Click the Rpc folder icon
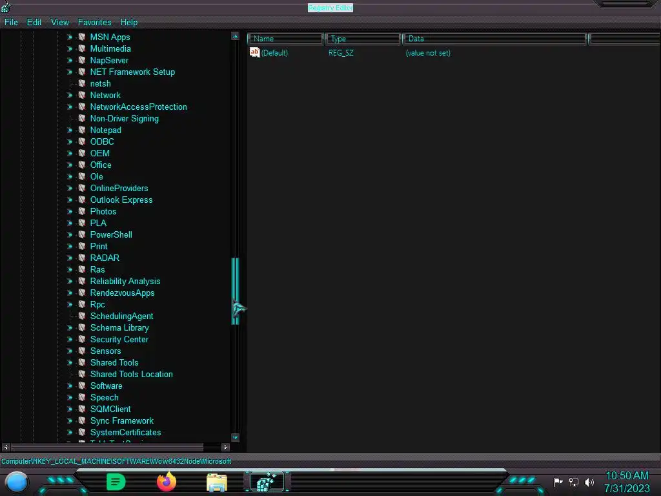The height and width of the screenshot is (496, 661). coord(82,305)
